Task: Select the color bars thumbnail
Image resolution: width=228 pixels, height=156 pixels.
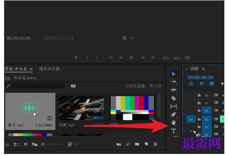Action: pyautogui.click(x=132, y=108)
